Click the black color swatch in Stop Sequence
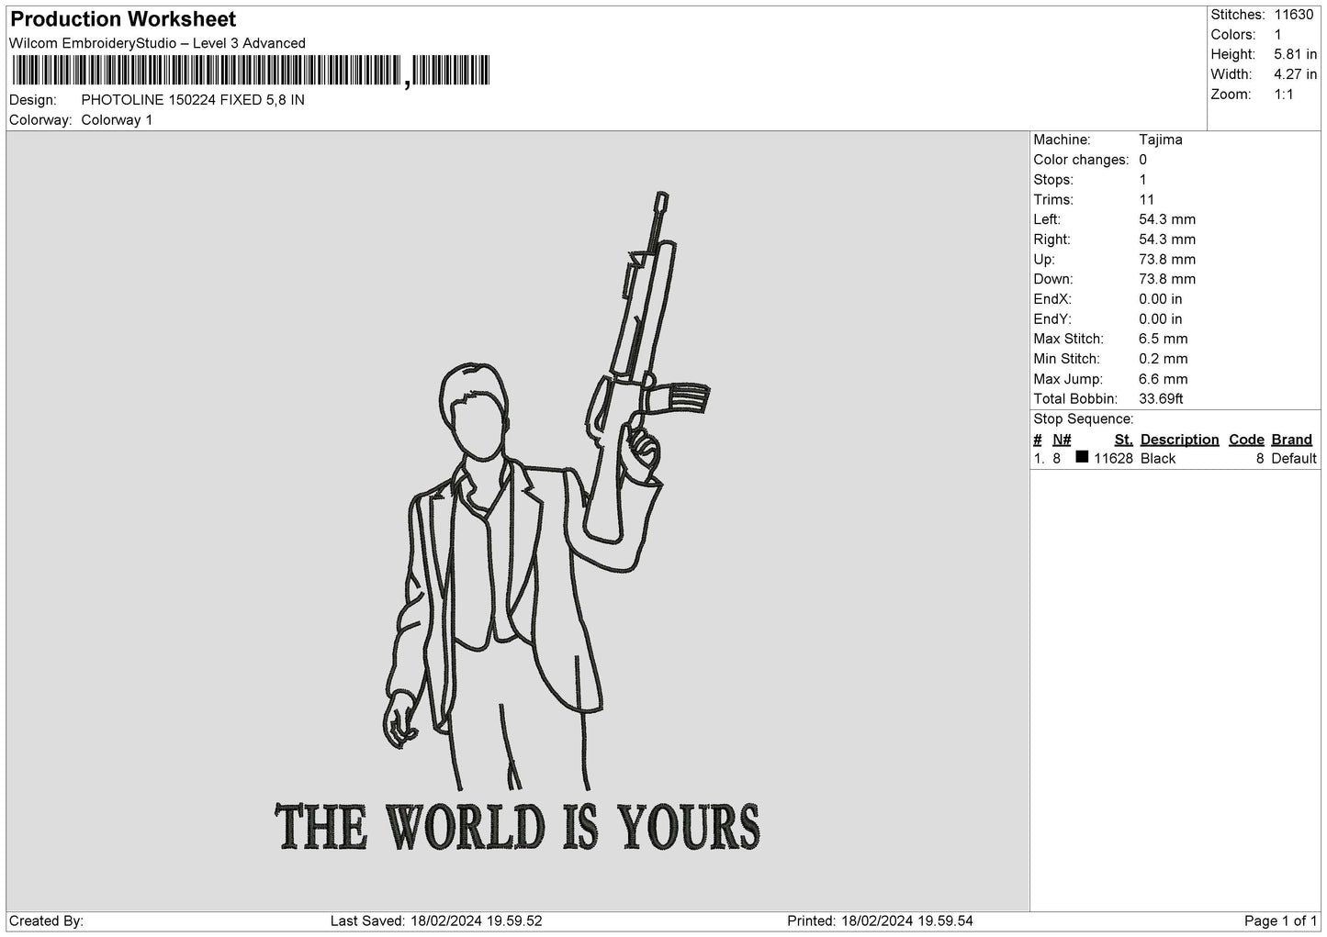Screen dimensions: 1327x937 point(1082,457)
